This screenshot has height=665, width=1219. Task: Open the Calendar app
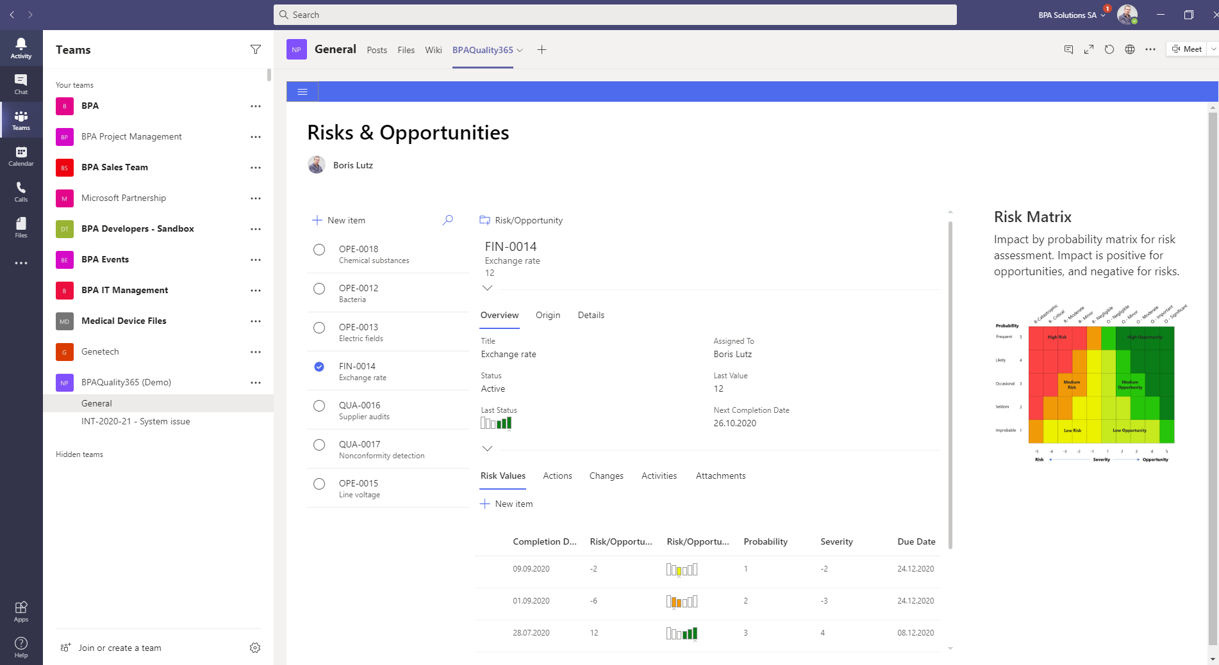21,156
